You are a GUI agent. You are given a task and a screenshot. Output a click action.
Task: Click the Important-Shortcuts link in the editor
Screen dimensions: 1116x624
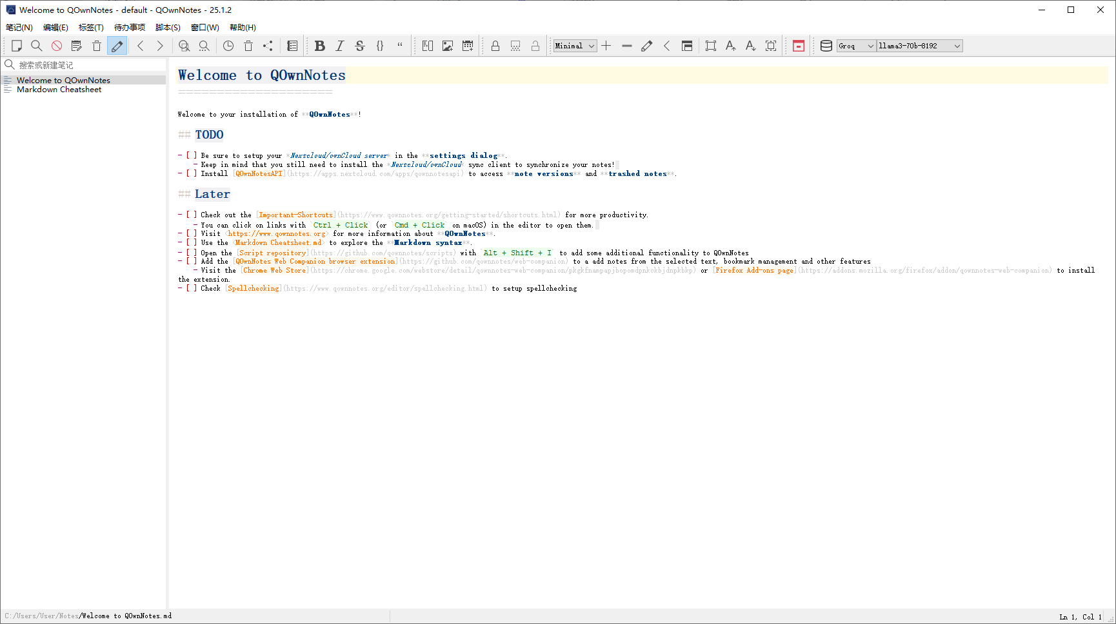coord(296,215)
